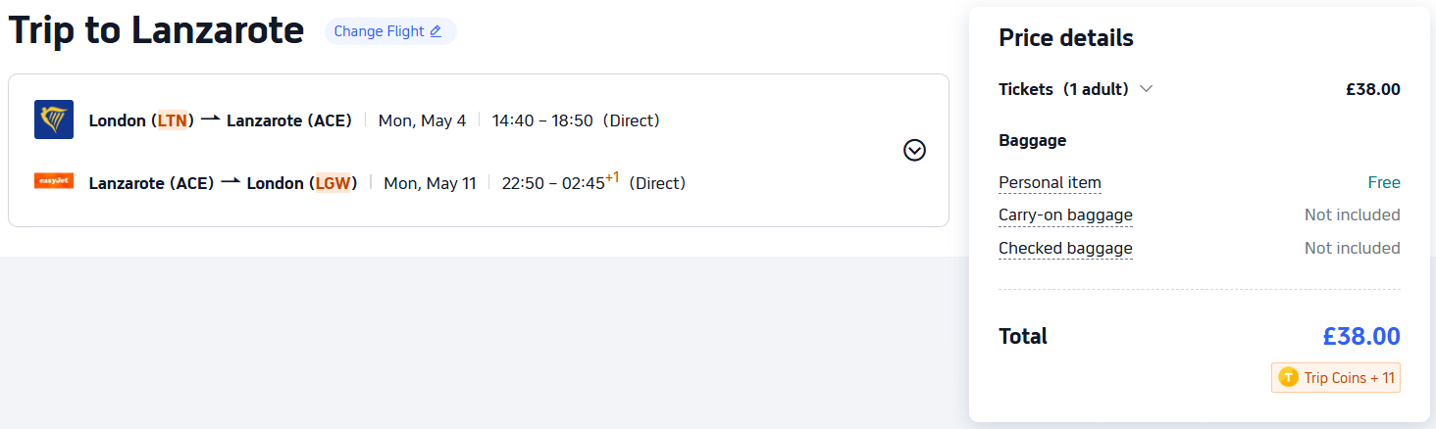This screenshot has height=429, width=1436.
Task: Click the Trip Coins + 11 badge
Action: [1336, 378]
